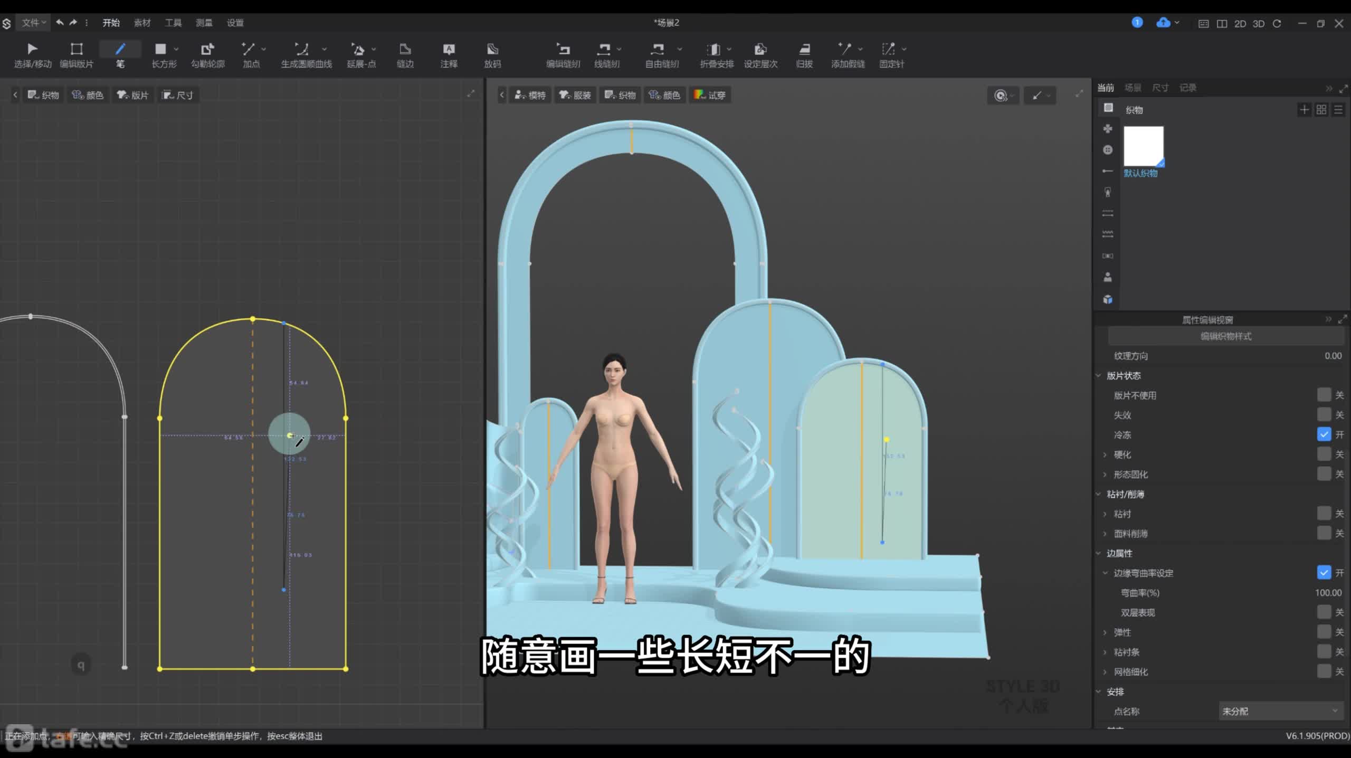The height and width of the screenshot is (758, 1351).
Task: Click the 勾勒轮廓 outline tool
Action: tap(207, 55)
